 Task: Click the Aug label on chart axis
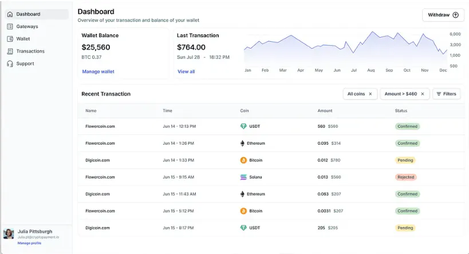371,70
